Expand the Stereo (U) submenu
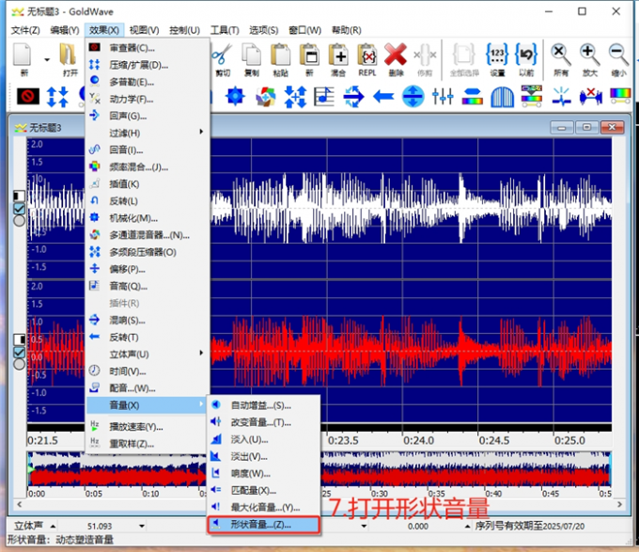This screenshot has height=552, width=639. [148, 354]
